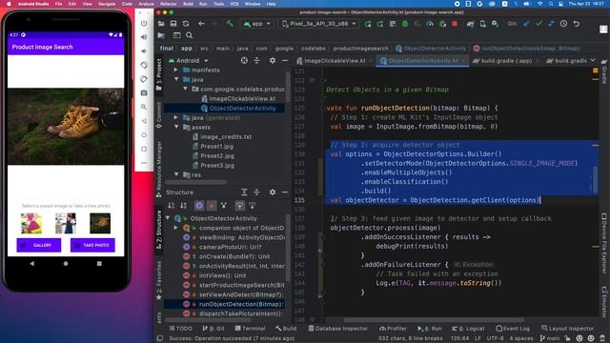Screen dimensions: 610x343
Task: Open the Database Inspector tool window
Action: 337,329
